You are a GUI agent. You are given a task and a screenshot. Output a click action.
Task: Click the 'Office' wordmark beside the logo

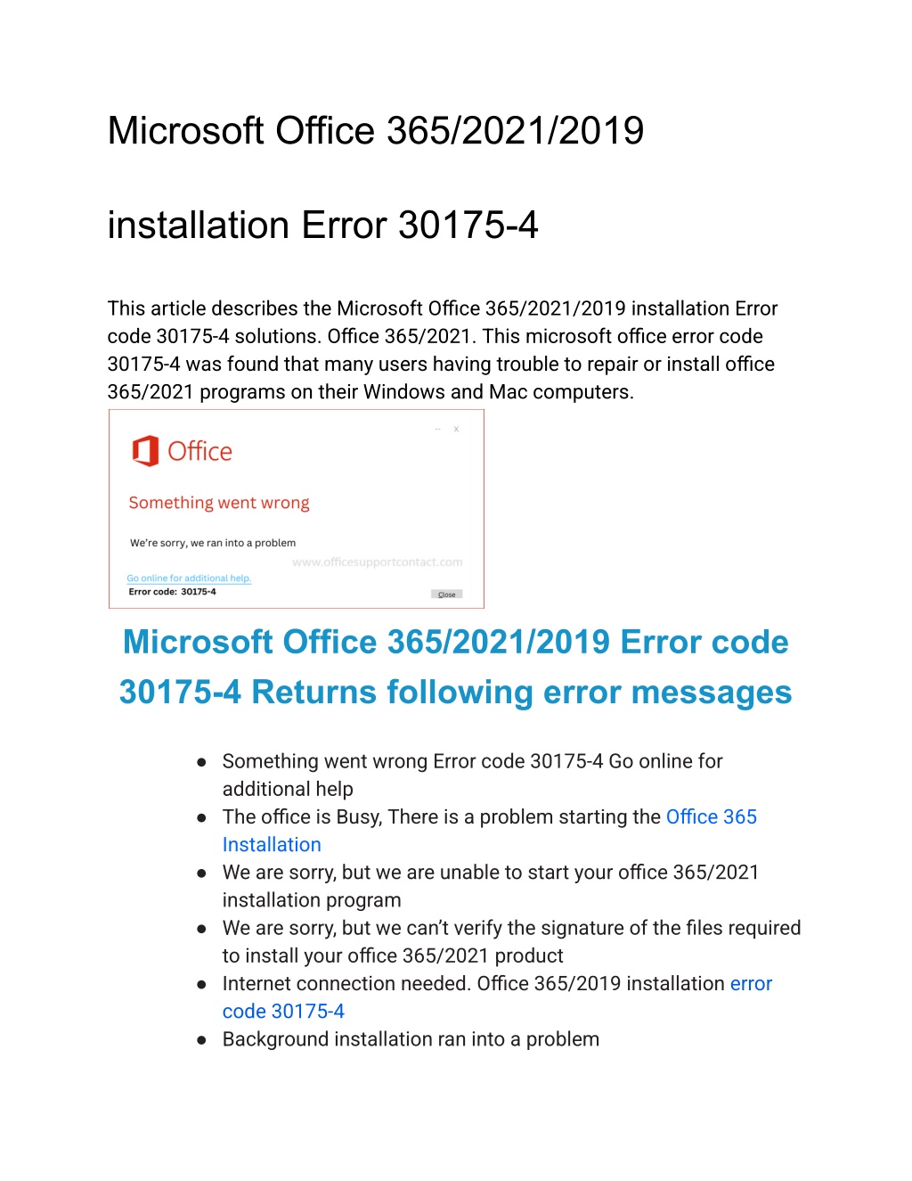pyautogui.click(x=199, y=452)
